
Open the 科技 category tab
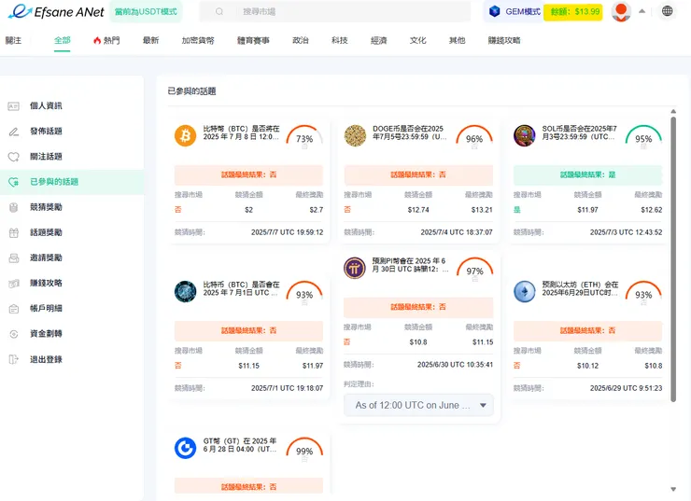(340, 40)
